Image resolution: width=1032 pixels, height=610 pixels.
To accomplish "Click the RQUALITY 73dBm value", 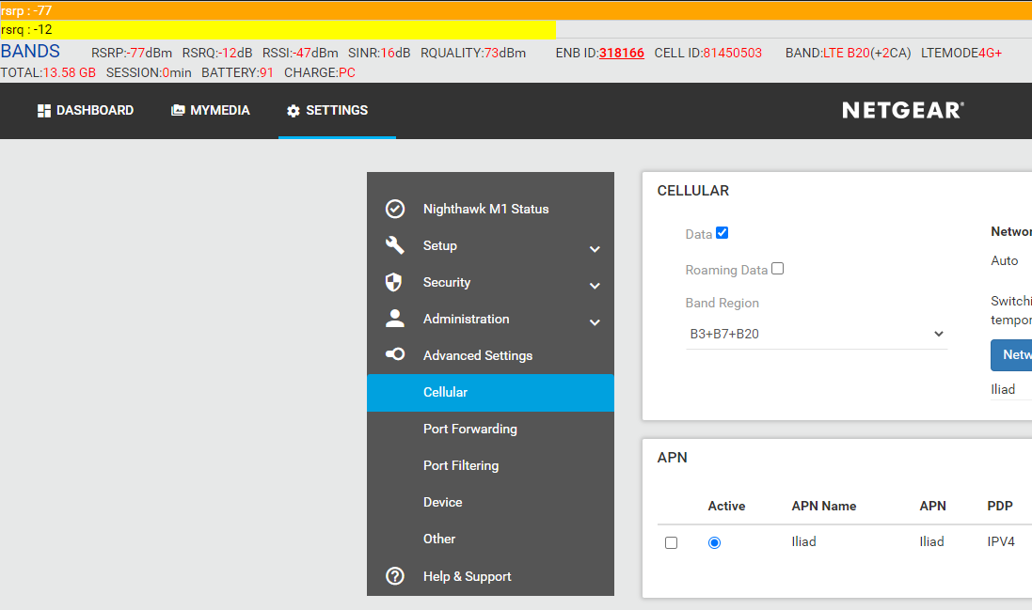I will [505, 54].
